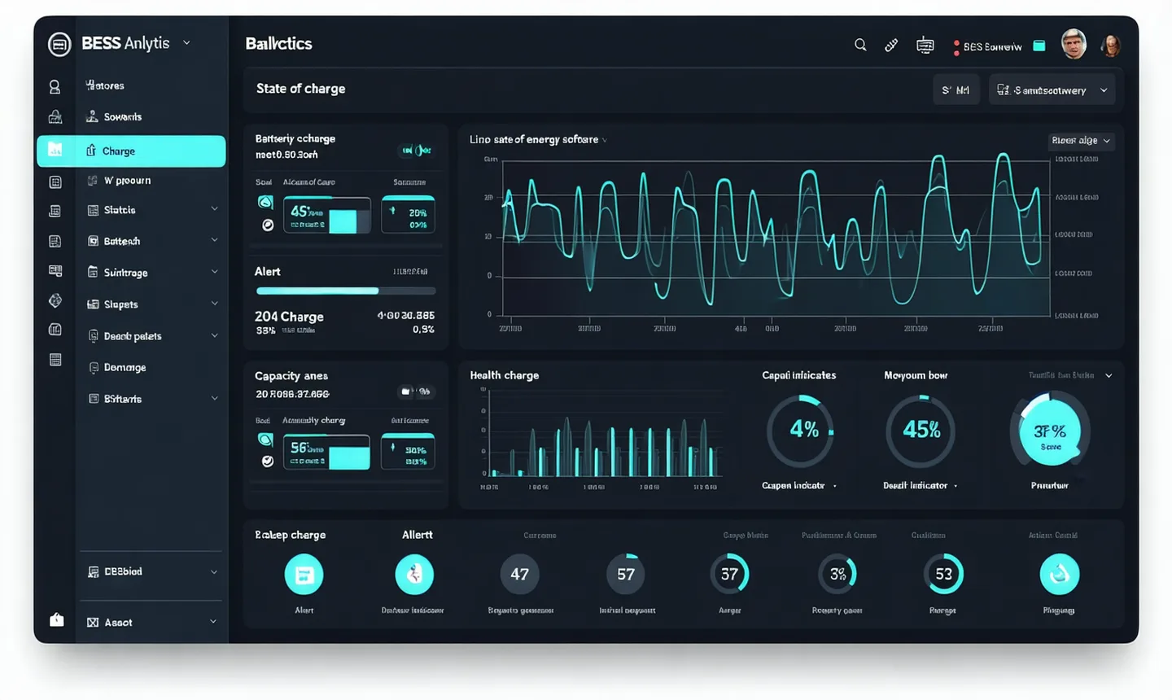Click the 45% Moyoum bow ring gauge
This screenshot has width=1172, height=700.
click(921, 431)
